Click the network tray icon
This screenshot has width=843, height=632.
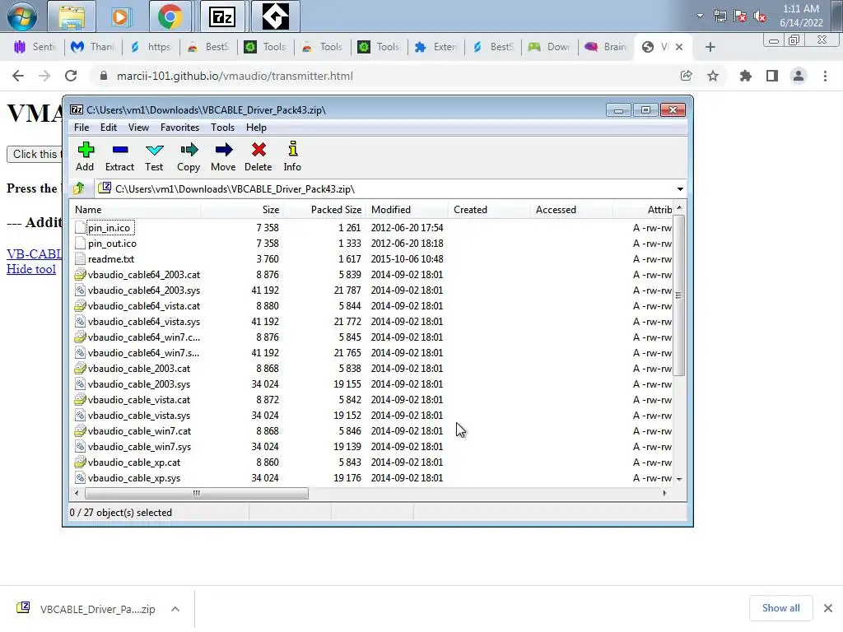click(720, 16)
